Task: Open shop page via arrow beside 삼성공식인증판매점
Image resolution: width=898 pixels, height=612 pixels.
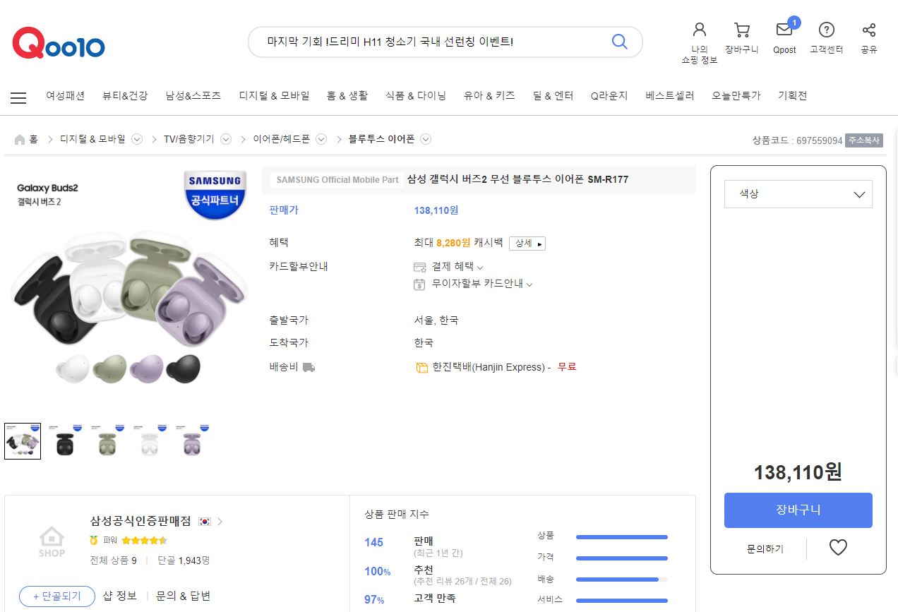Action: pos(220,522)
